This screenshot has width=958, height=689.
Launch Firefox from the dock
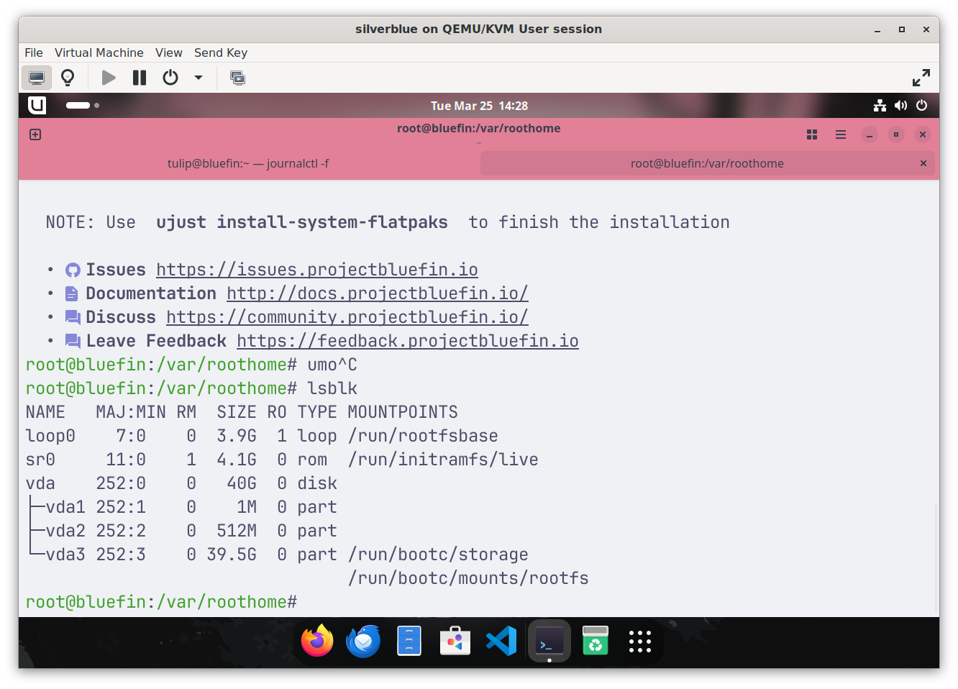317,641
